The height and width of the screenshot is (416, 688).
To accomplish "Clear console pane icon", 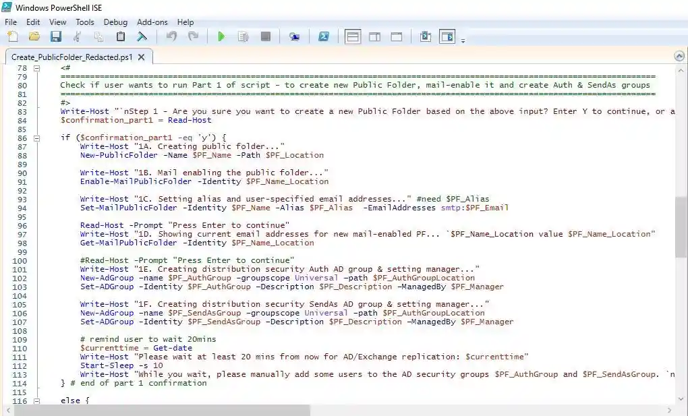I will (142, 36).
